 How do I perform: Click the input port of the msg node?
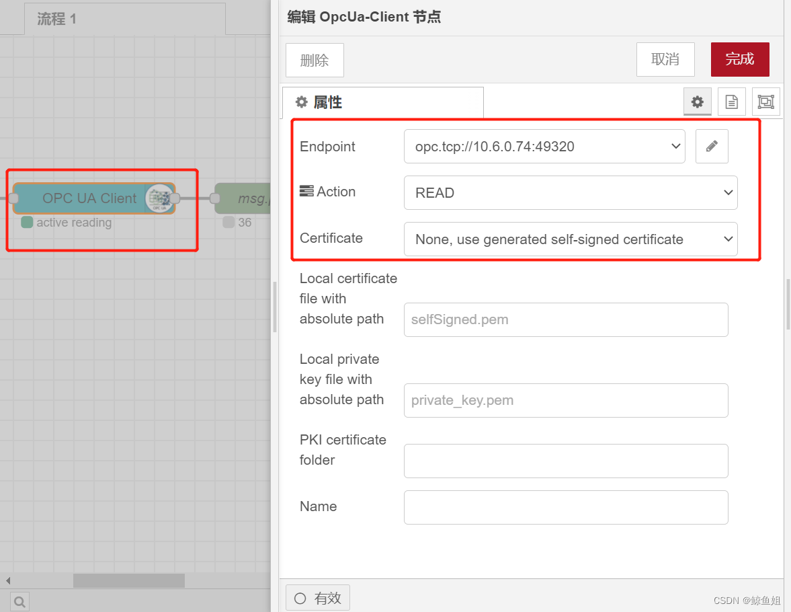pos(215,198)
